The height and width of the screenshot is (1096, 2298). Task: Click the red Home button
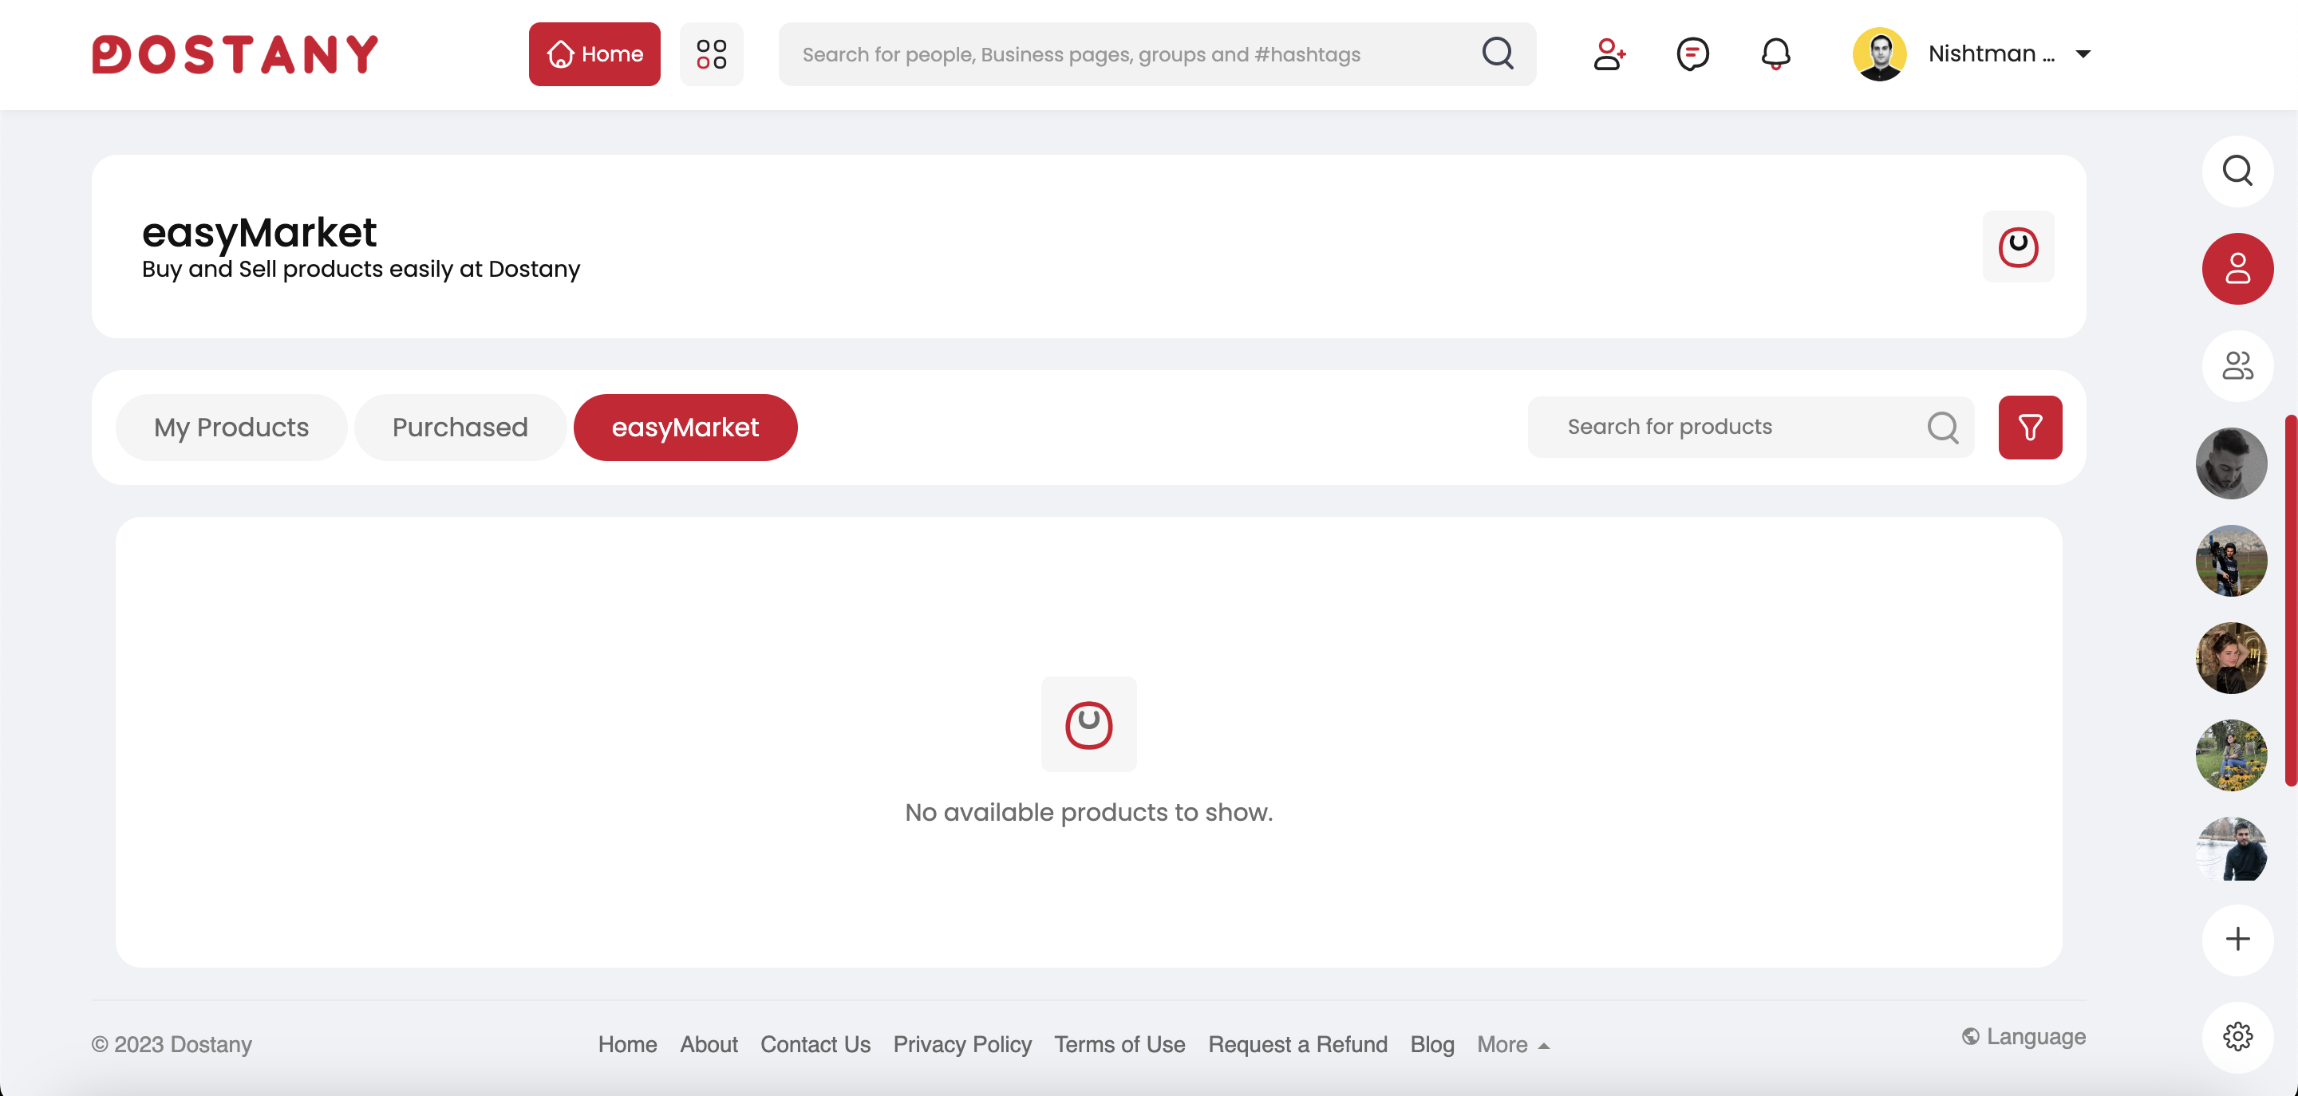(594, 53)
